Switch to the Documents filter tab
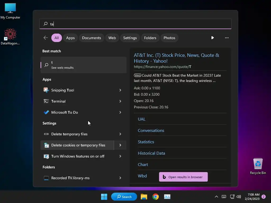This screenshot has height=203, width=271. (x=91, y=38)
